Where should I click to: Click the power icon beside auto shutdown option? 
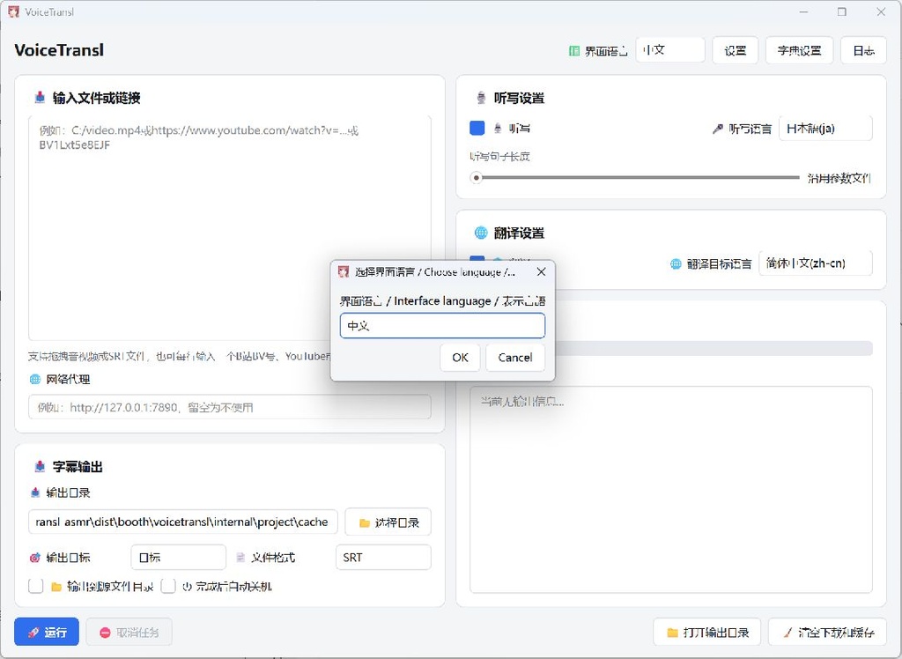(187, 587)
